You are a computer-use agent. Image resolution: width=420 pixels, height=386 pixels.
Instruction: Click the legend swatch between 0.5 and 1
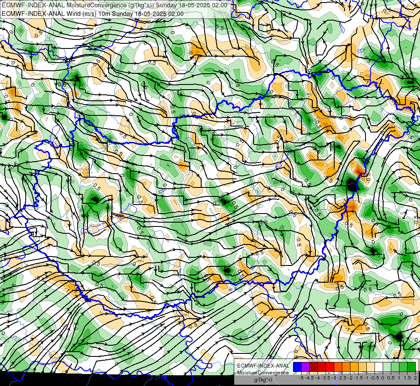coord(395,367)
